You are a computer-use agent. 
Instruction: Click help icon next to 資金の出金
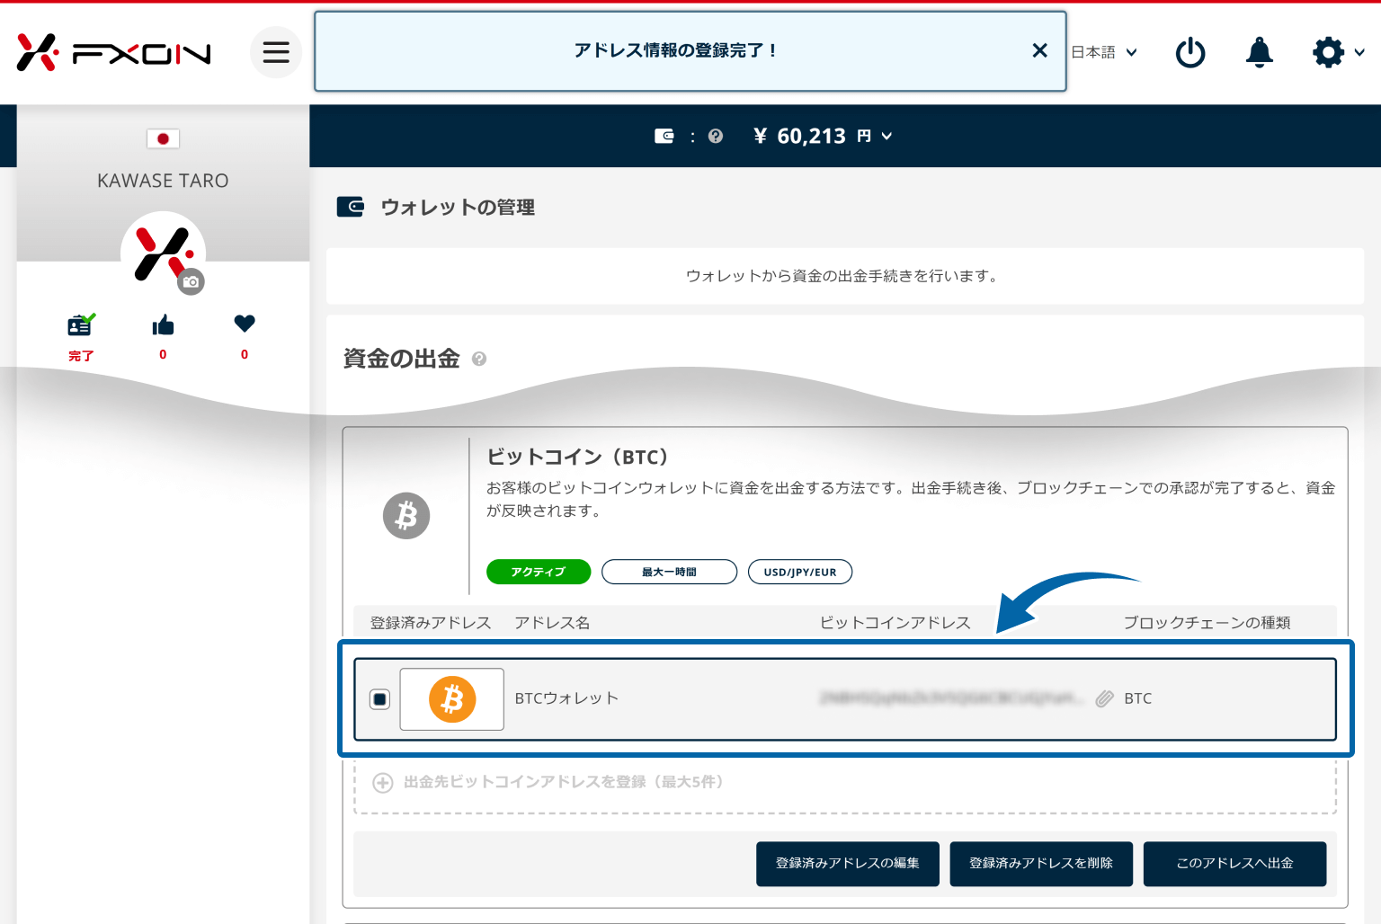[479, 359]
